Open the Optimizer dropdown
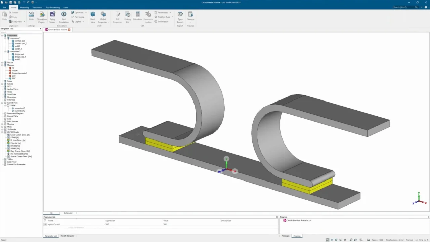Screen dimensions: 430x242 coord(86,13)
